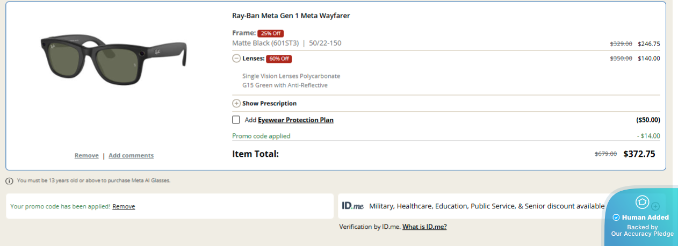Image resolution: width=678 pixels, height=246 pixels.
Task: Remove the glasses item from cart
Action: 86,156
